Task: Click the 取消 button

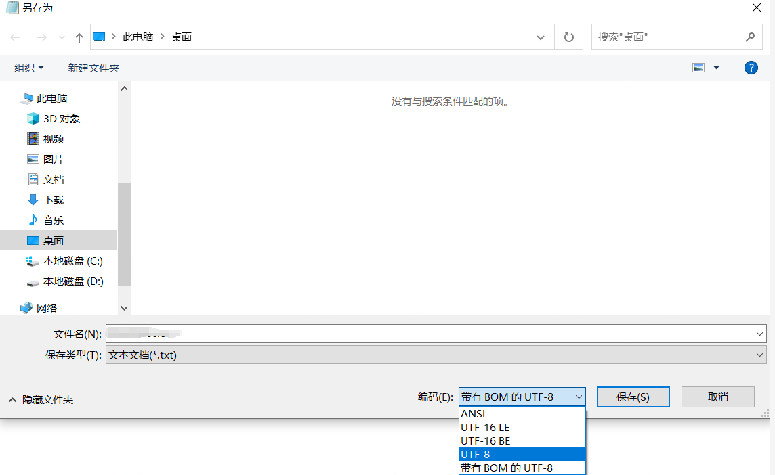Action: tap(717, 397)
